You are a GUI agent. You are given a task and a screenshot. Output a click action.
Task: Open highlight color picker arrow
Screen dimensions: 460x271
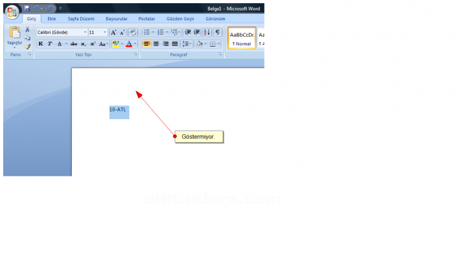122,43
